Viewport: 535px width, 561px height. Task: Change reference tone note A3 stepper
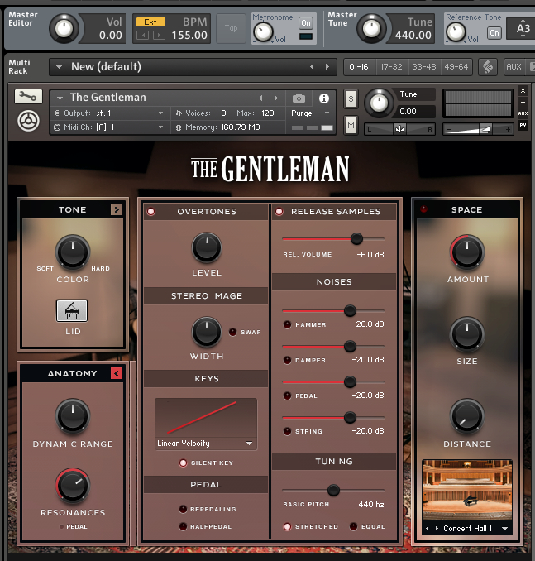[523, 28]
